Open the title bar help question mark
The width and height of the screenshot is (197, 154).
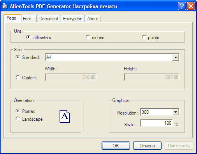[182, 6]
